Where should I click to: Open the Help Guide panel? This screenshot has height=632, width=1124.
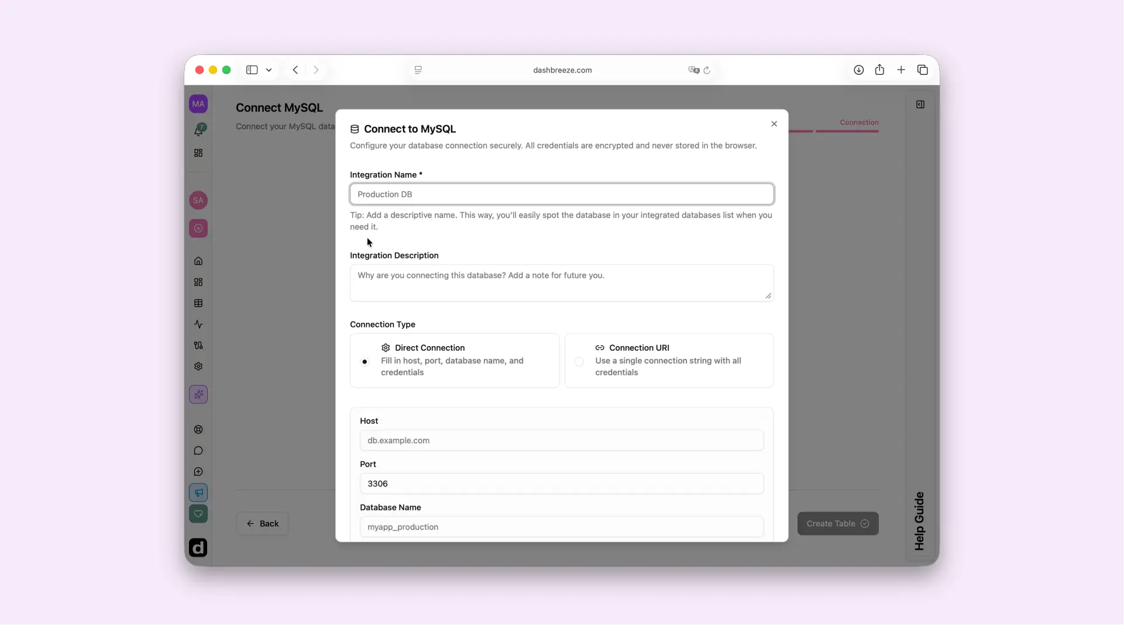pyautogui.click(x=920, y=521)
